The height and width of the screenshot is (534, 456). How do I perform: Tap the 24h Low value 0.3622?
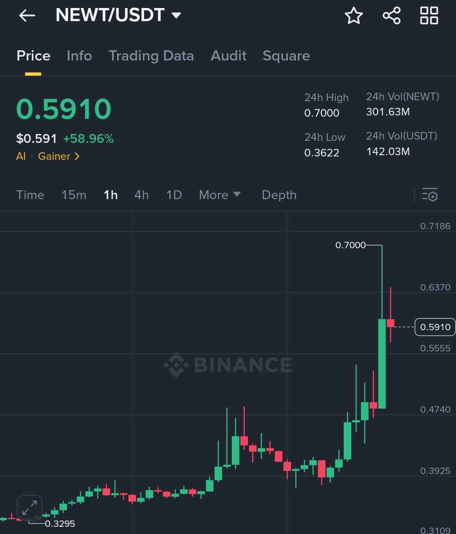tap(322, 153)
